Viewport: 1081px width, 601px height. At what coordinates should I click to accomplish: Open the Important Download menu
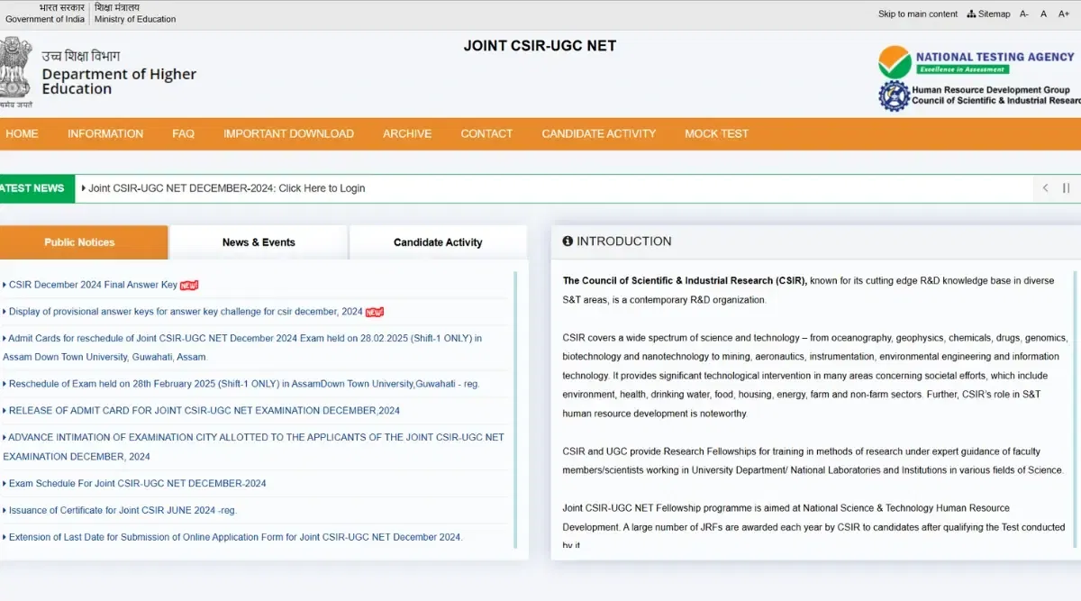point(288,133)
